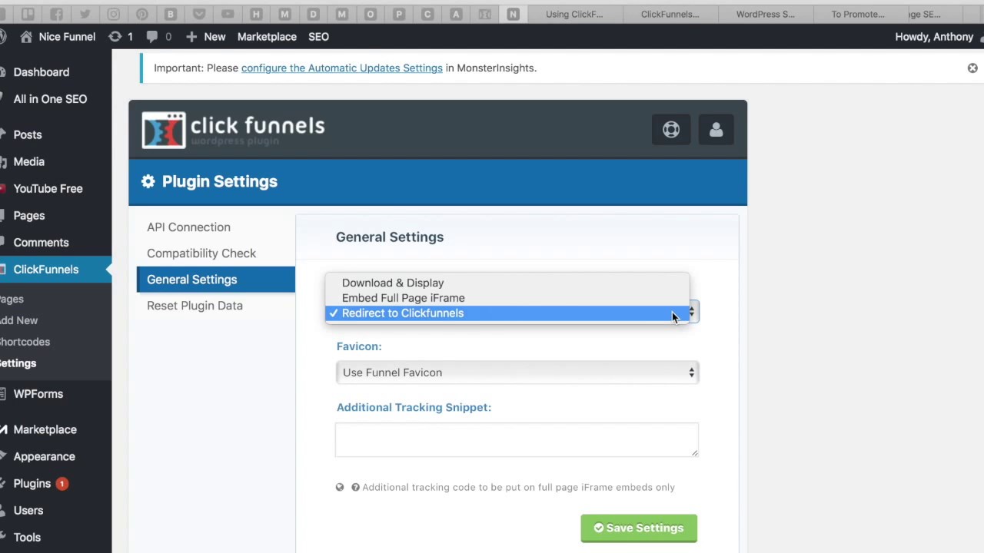Click the red Plugins update count badge
The width and height of the screenshot is (984, 553).
click(61, 484)
